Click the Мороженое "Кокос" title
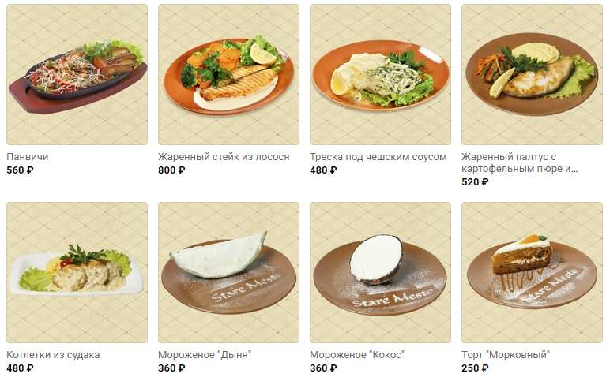Screen dimensions: 606x381 (357, 355)
